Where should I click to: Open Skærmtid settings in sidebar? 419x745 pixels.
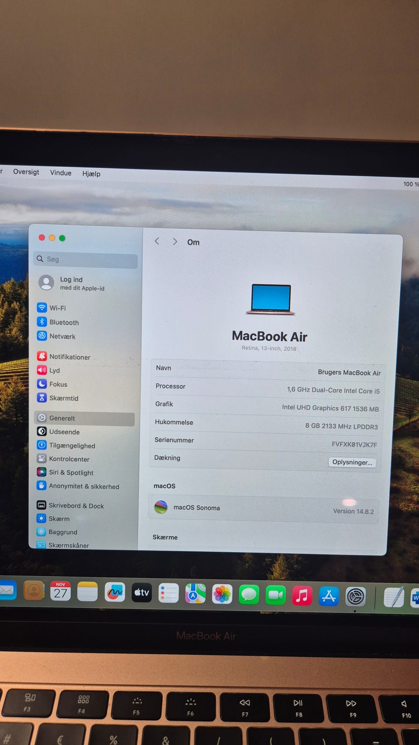[x=58, y=398]
